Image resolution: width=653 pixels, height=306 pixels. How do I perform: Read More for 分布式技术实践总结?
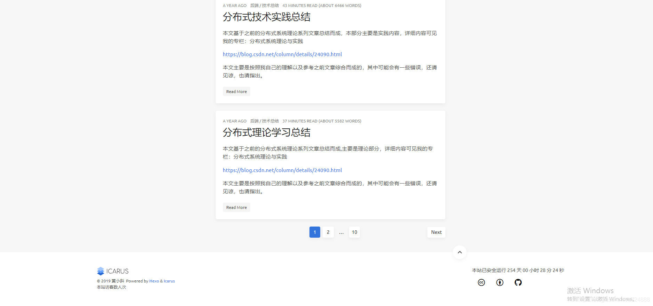tap(236, 92)
